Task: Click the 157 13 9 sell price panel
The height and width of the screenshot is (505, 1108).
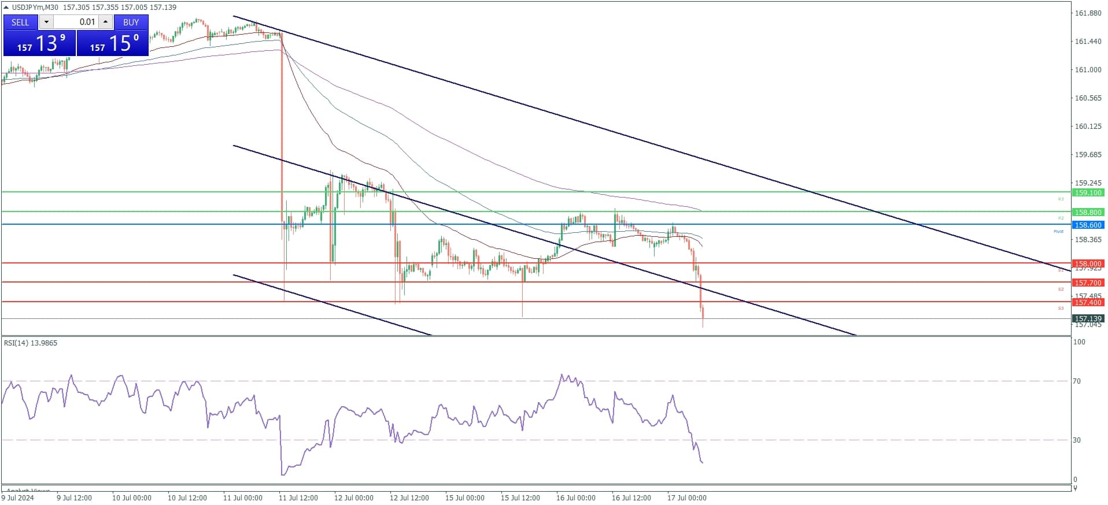Action: click(39, 43)
